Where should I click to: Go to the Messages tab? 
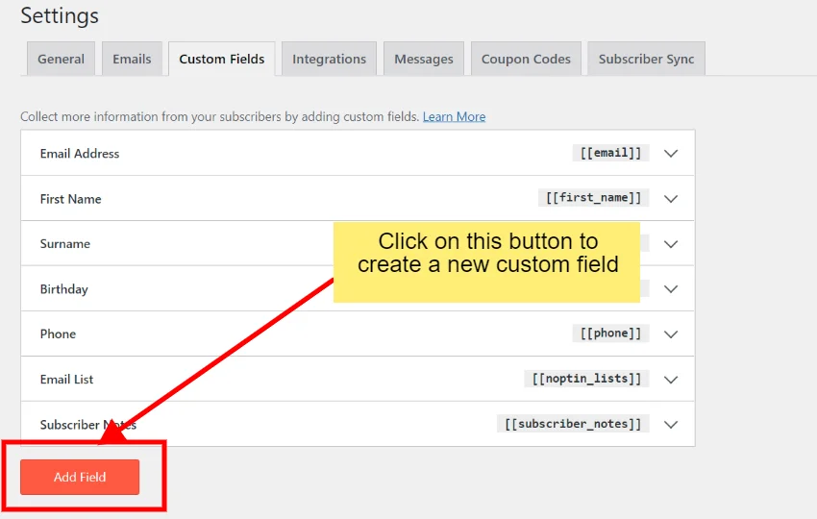[424, 59]
